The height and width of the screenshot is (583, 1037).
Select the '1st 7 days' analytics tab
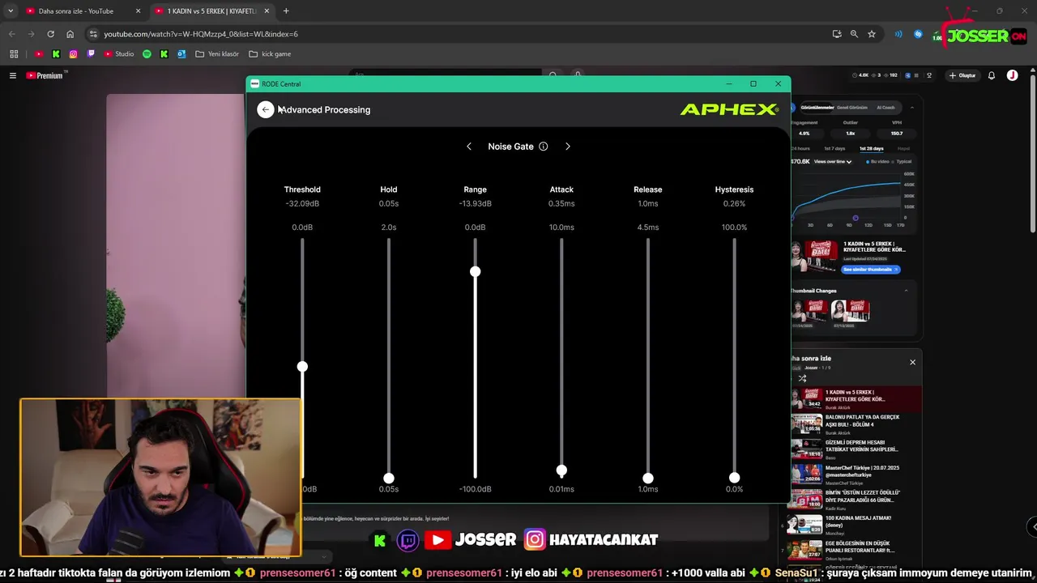[835, 148]
